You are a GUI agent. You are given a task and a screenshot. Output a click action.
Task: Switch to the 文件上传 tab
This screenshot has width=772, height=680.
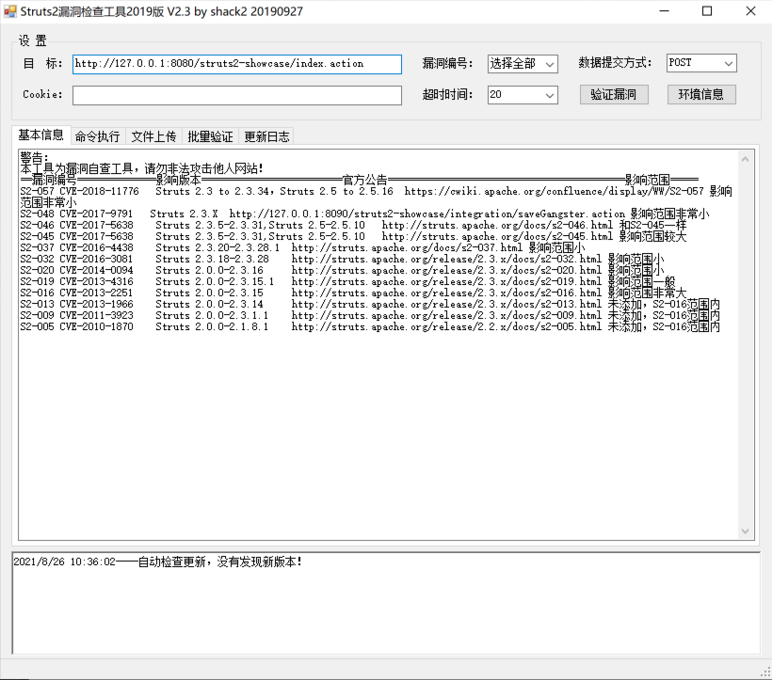coord(153,136)
